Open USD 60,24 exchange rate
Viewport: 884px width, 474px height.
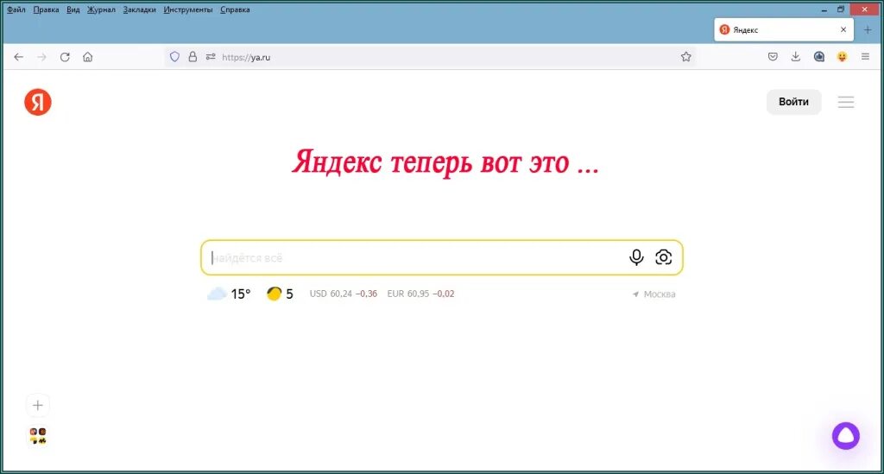[344, 294]
